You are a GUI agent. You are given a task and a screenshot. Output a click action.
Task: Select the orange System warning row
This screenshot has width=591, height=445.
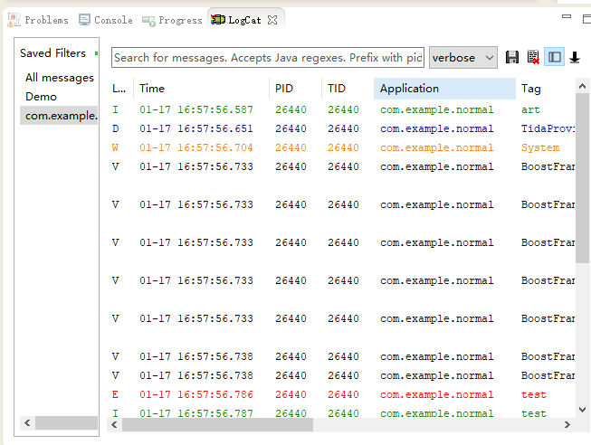tap(342, 147)
